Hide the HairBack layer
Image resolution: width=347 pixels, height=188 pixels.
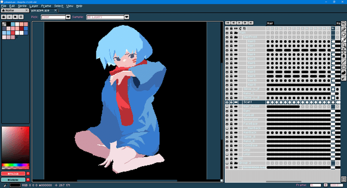pos(227,132)
